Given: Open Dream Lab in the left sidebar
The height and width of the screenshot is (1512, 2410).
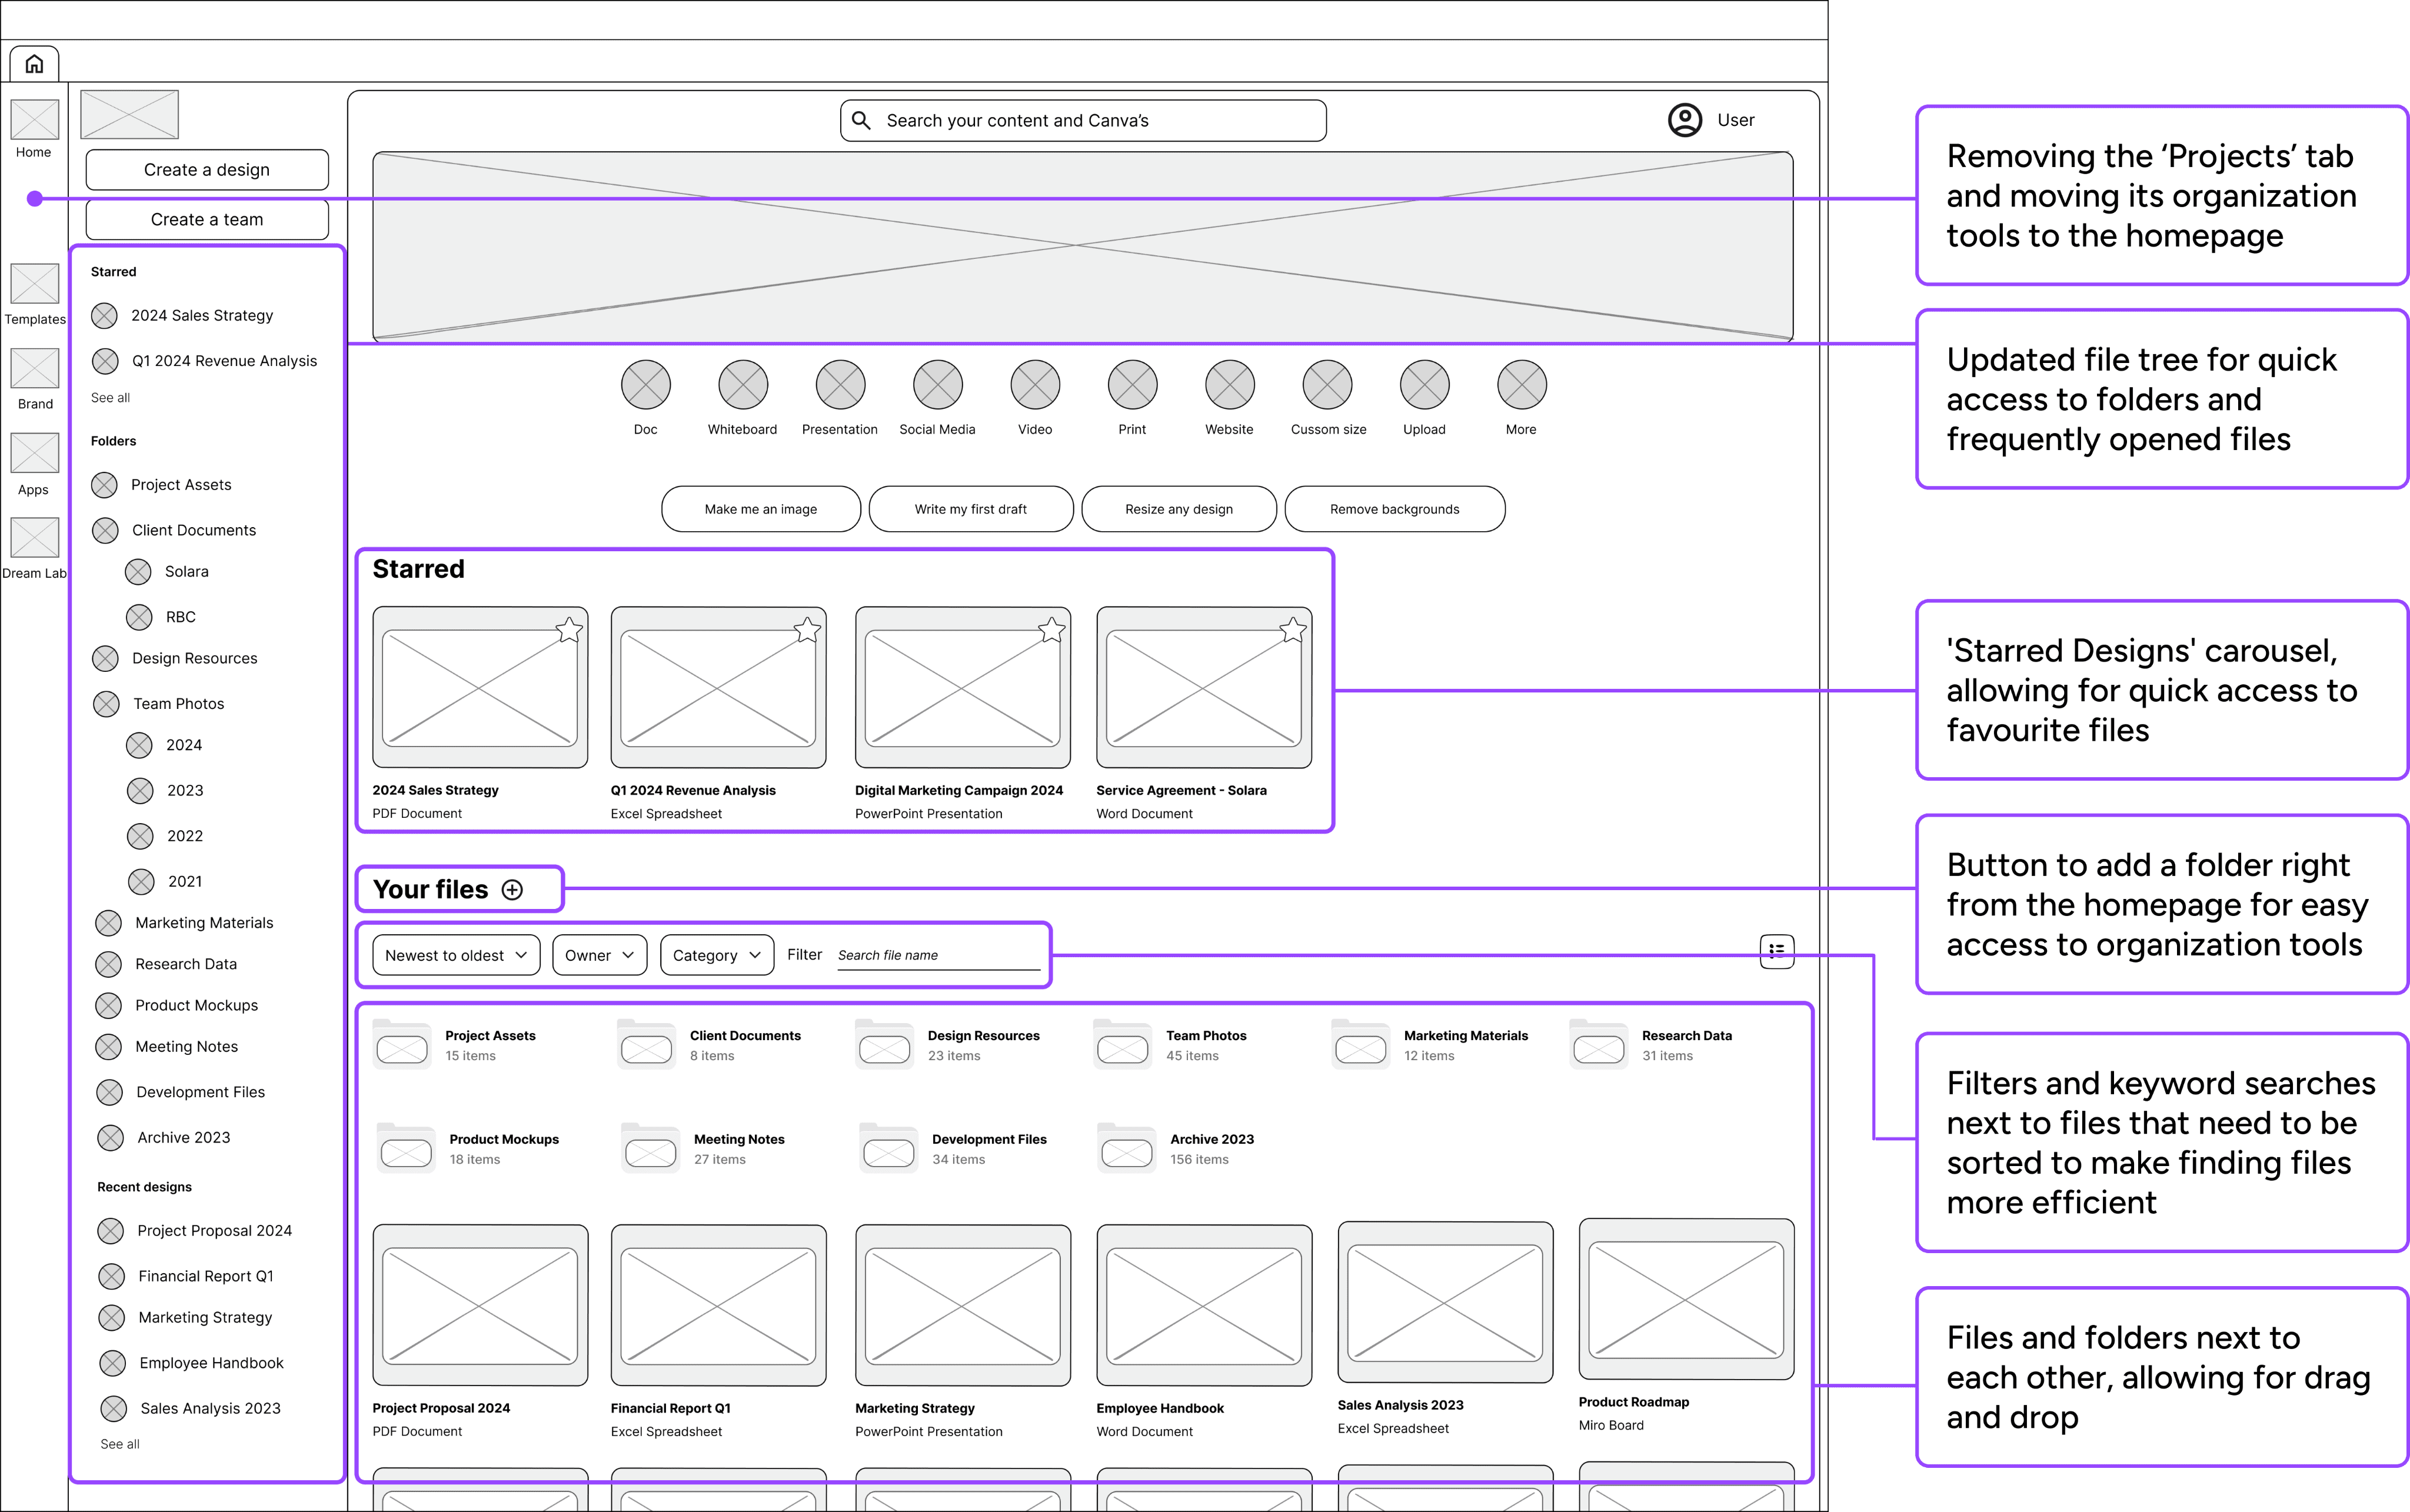Looking at the screenshot, I should [35, 549].
